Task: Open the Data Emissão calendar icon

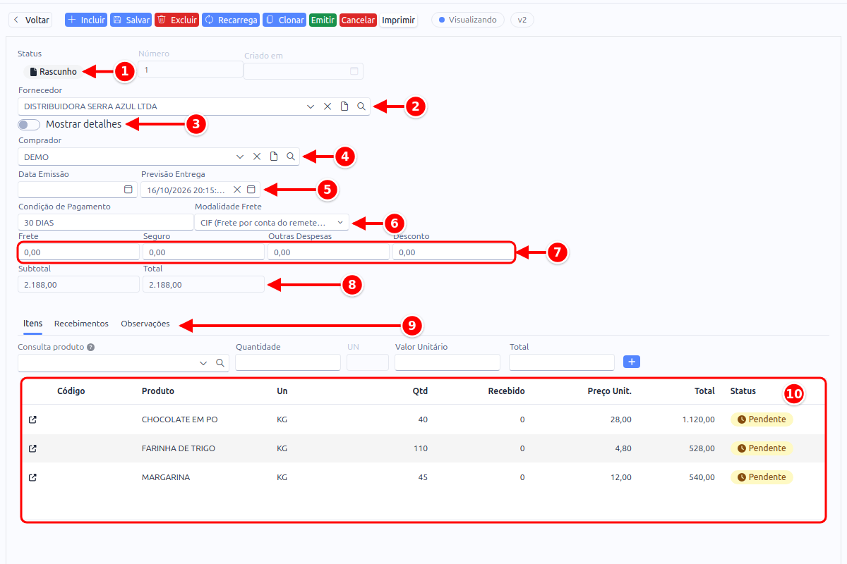Action: 128,190
